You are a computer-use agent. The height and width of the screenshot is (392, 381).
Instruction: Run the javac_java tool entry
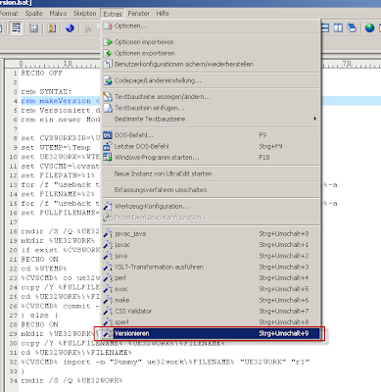212,233
